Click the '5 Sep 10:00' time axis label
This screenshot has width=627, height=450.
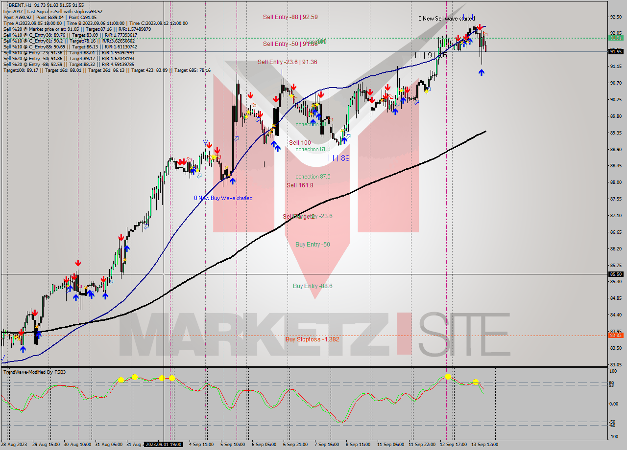tap(233, 445)
